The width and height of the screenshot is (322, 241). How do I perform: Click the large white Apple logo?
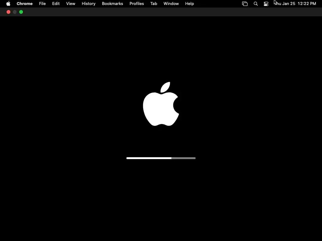[x=161, y=104]
